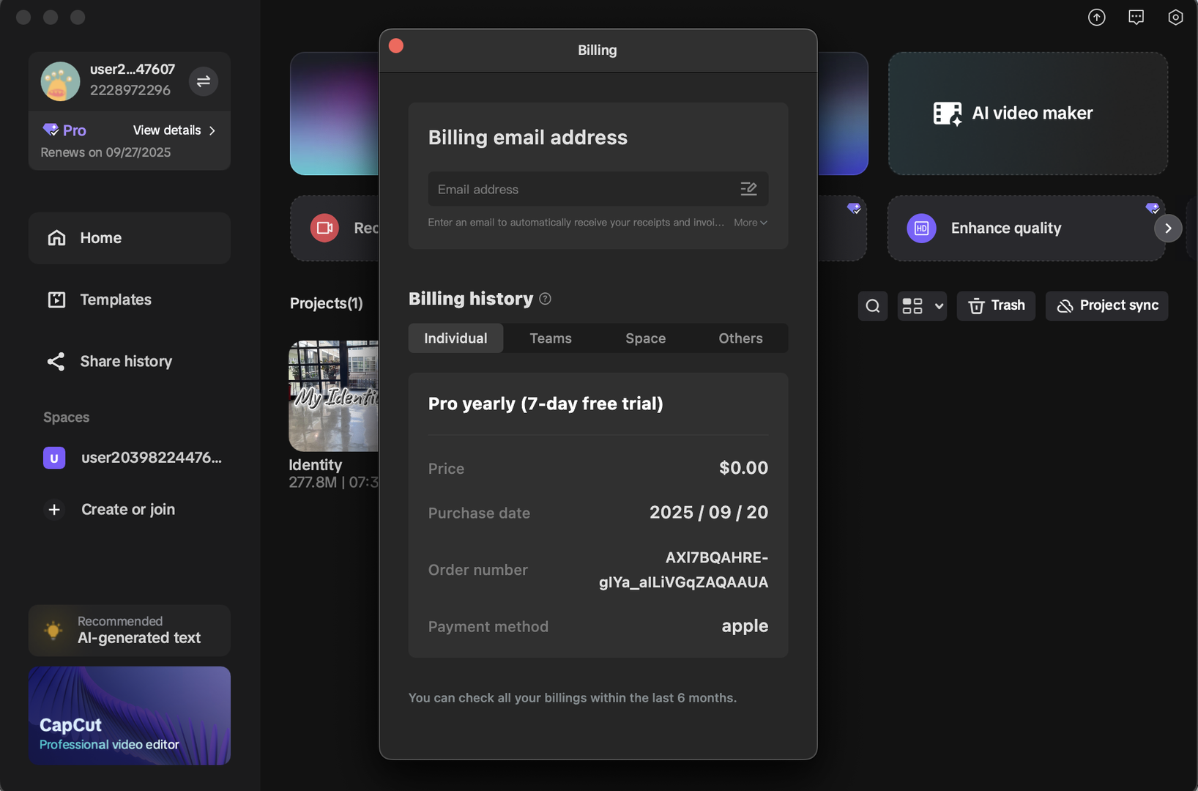Click the red Record camera icon
Viewport: 1198px width, 791px height.
point(324,229)
